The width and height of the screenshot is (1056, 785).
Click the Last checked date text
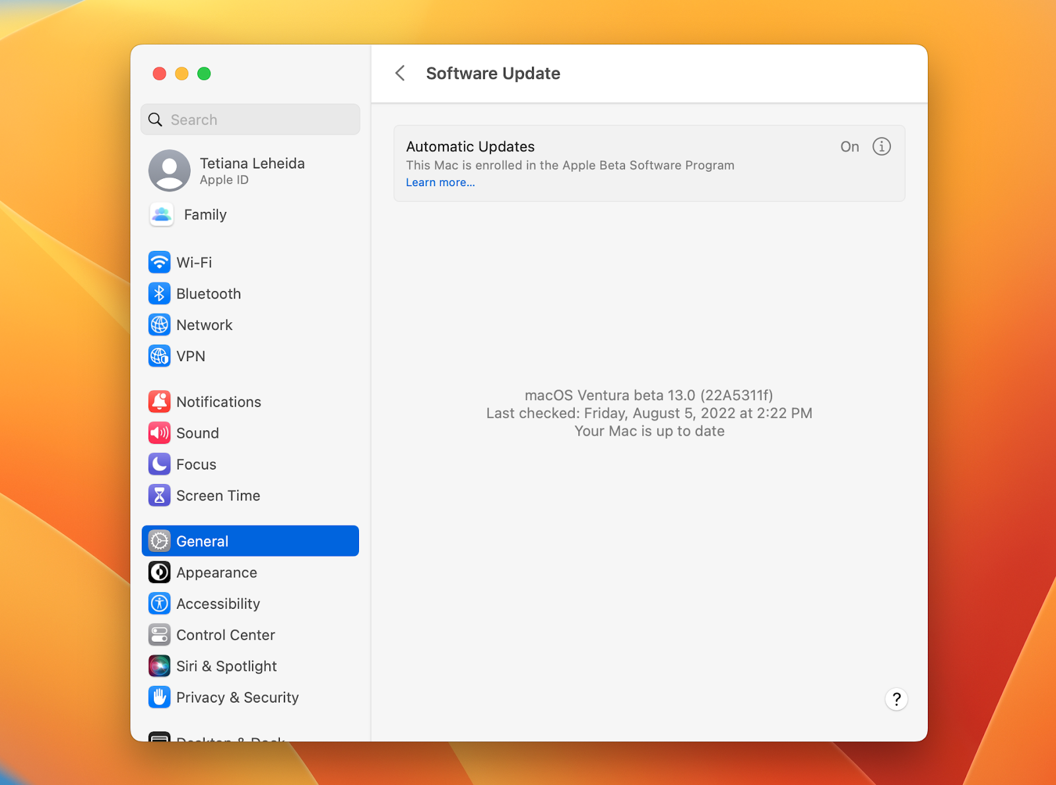coord(649,413)
